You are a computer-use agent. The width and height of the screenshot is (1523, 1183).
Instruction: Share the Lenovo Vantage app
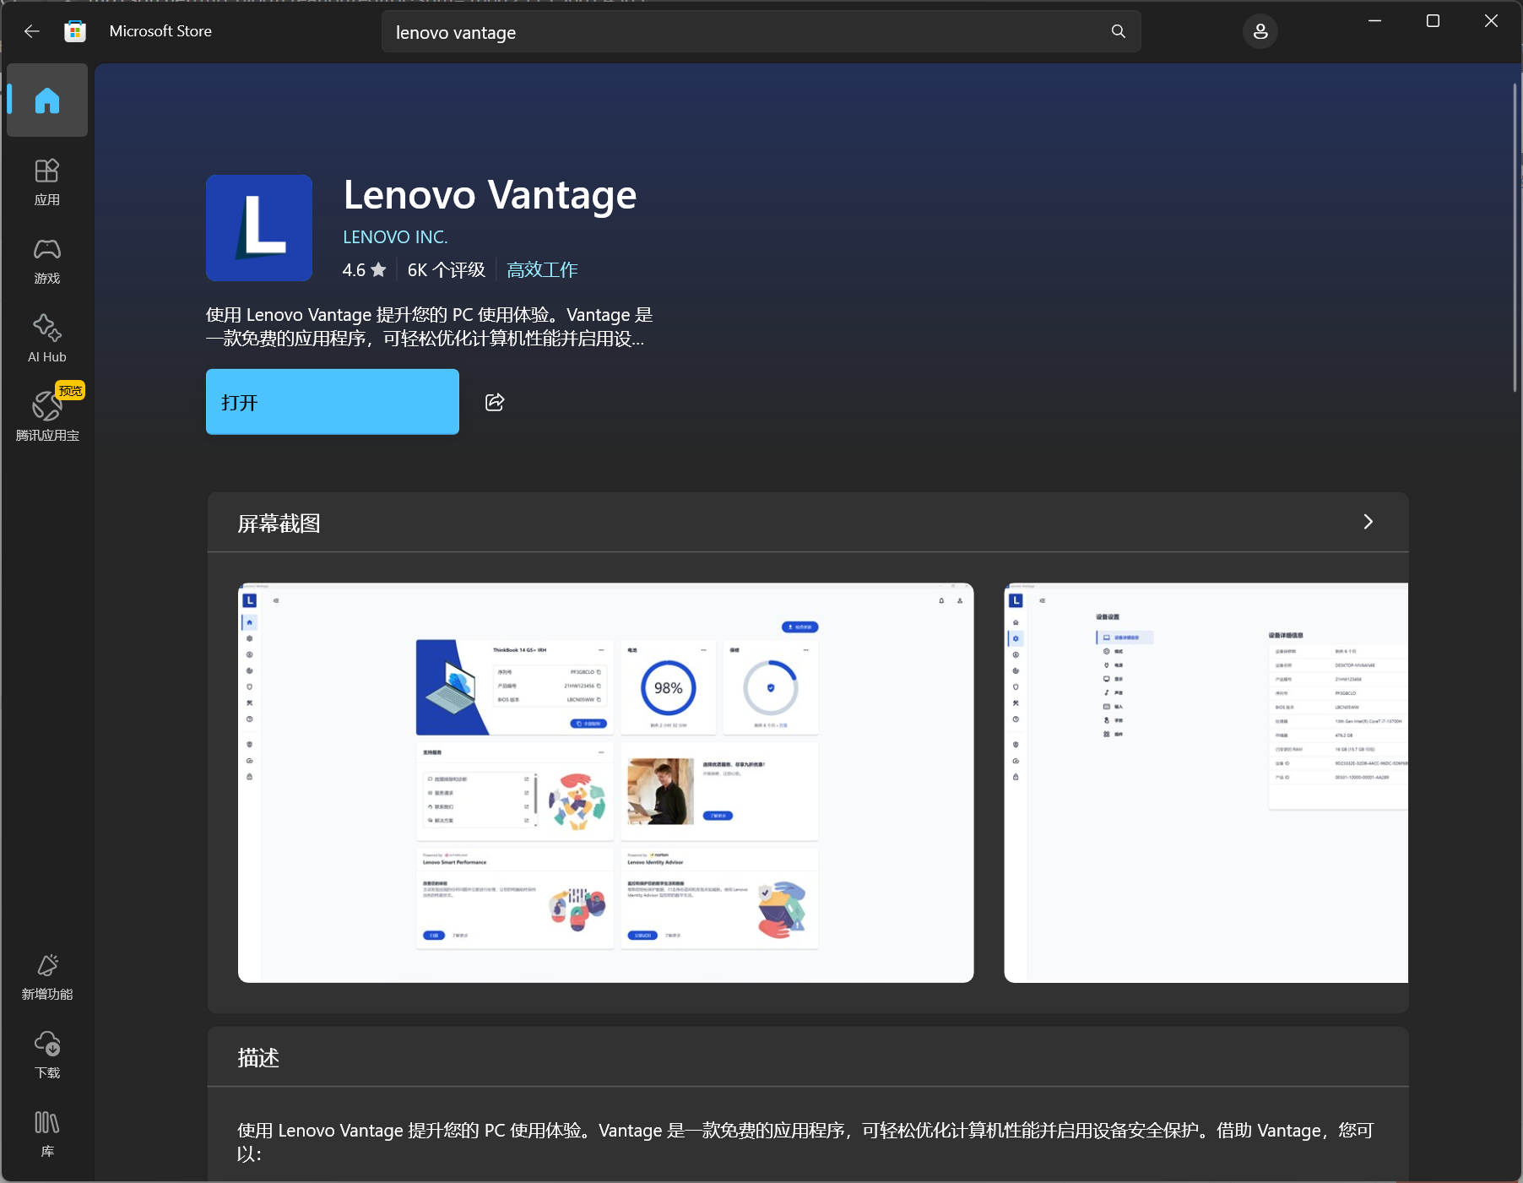(495, 402)
